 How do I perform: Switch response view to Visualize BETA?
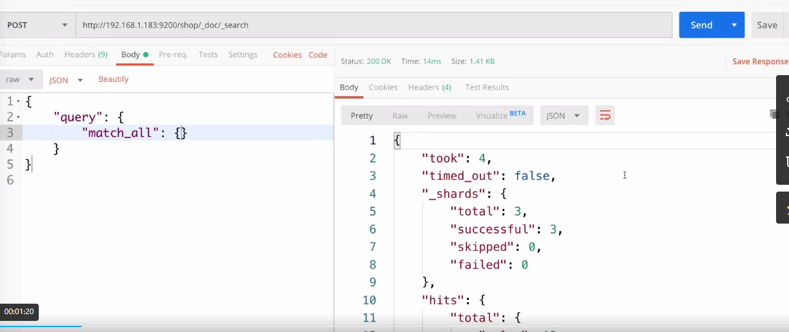coord(500,115)
